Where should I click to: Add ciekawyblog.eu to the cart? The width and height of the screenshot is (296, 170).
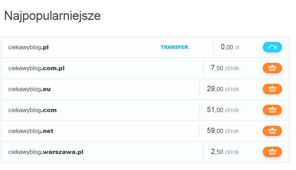pyautogui.click(x=272, y=89)
